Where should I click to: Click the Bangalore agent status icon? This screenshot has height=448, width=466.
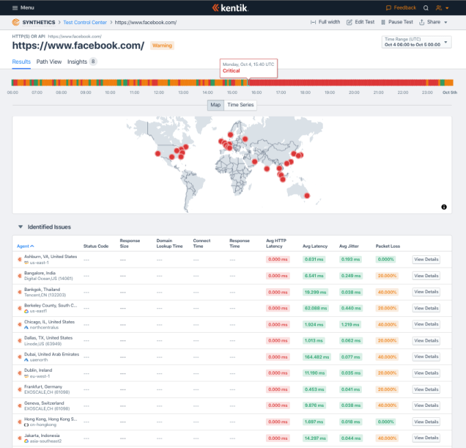(20, 276)
